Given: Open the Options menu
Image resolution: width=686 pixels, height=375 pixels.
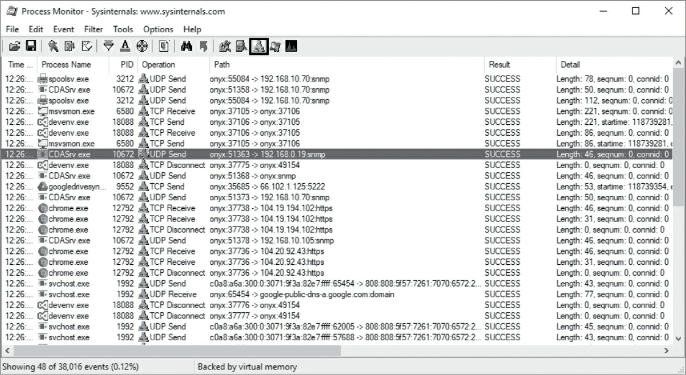Looking at the screenshot, I should tap(159, 29).
